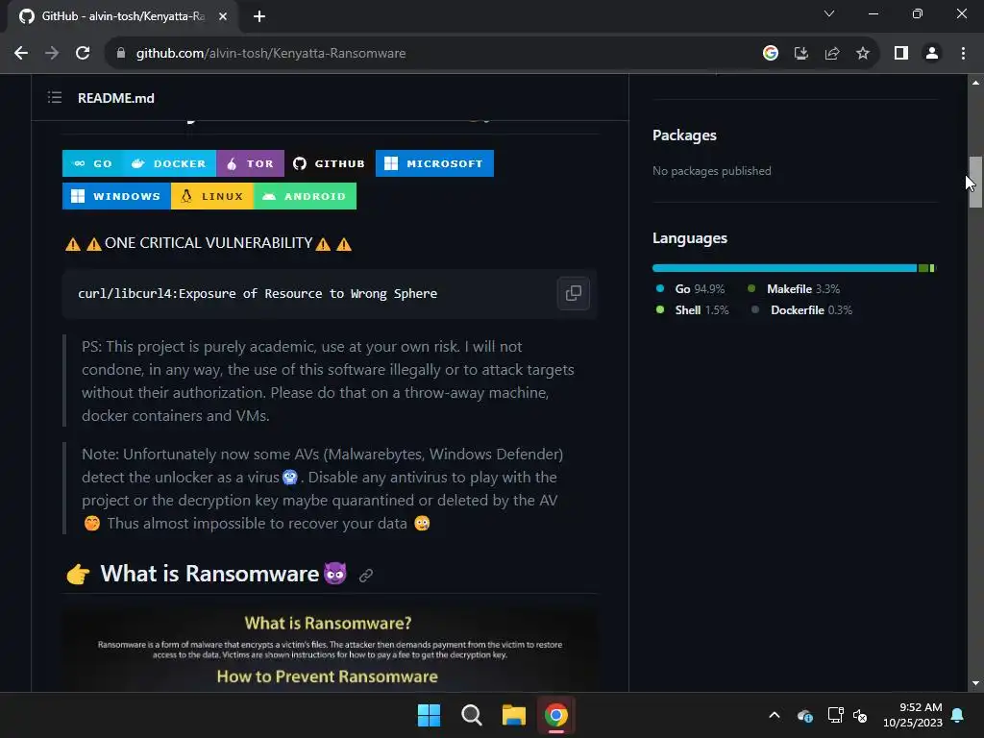The height and width of the screenshot is (738, 984).
Task: Click the curl/libcurl4 code text
Action: [x=258, y=294]
